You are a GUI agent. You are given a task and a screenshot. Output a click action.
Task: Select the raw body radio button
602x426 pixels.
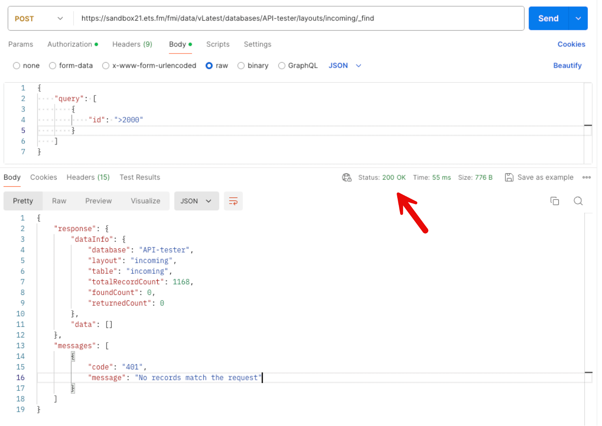[209, 66]
